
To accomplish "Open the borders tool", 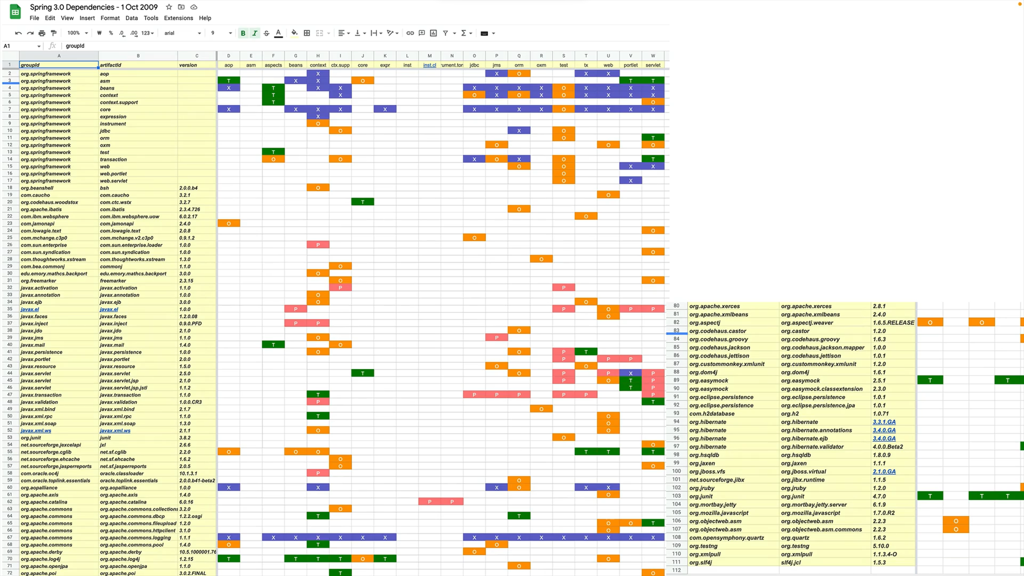I will pos(307,33).
